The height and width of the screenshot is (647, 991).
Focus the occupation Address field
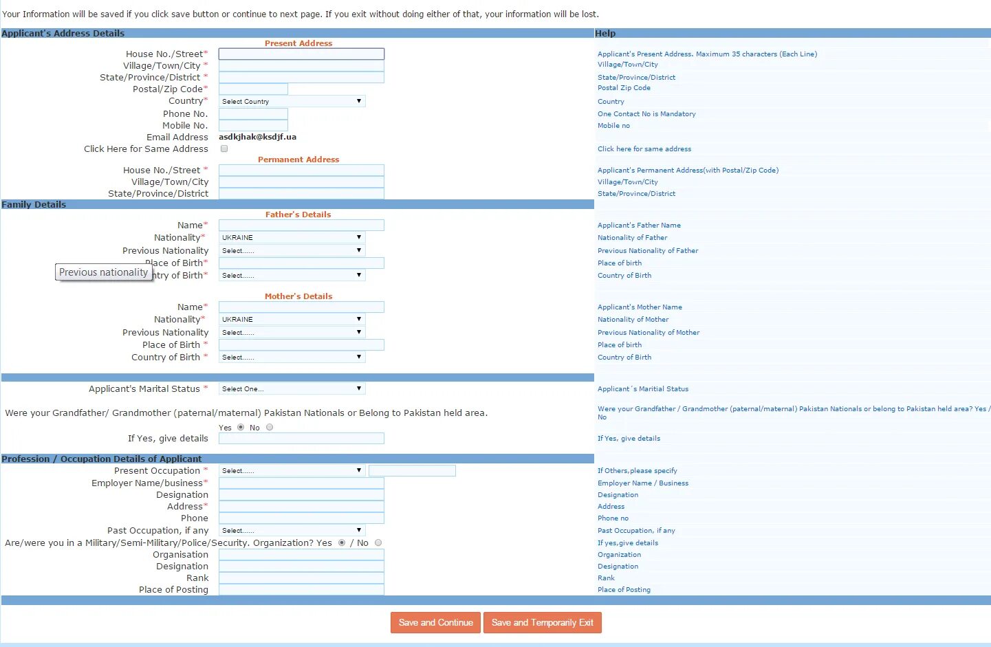coord(301,506)
